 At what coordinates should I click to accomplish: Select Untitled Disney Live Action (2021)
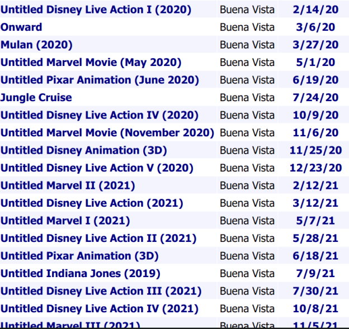tap(92, 203)
